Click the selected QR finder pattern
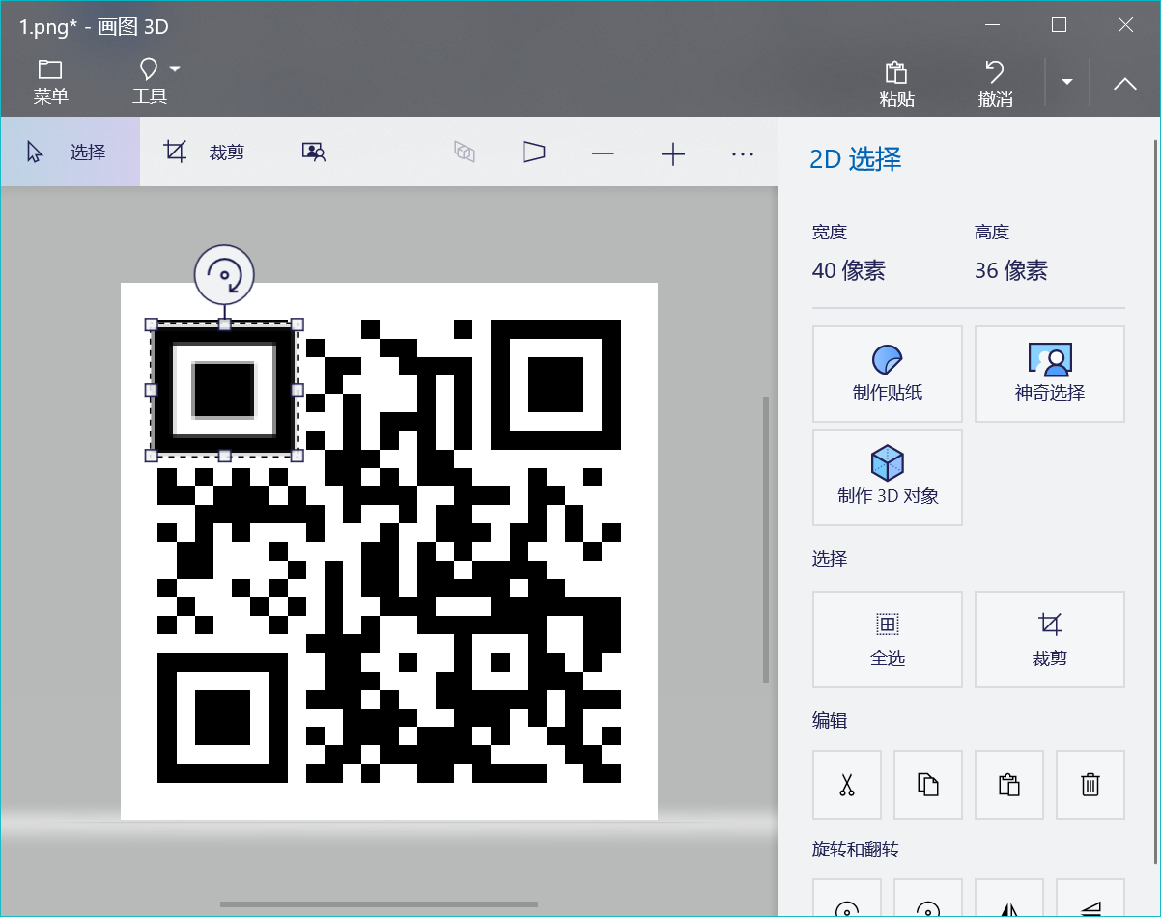 pos(224,390)
